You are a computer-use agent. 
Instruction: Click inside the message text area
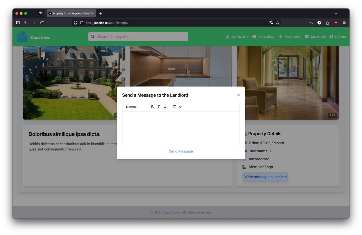pyautogui.click(x=181, y=128)
